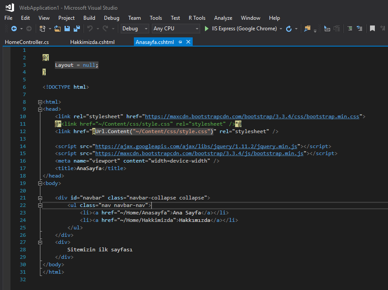The image size is (388, 290).
Task: Click the Undo arrow icon
Action: [x=90, y=29]
